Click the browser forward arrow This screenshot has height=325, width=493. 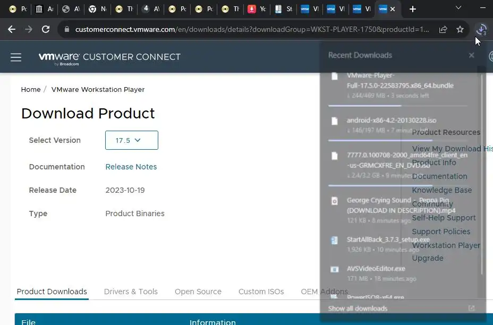pyautogui.click(x=29, y=29)
